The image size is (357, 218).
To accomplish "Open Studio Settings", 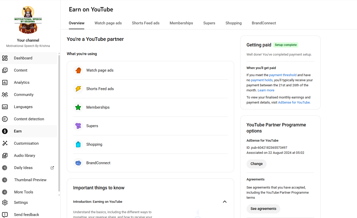I will (21, 202).
